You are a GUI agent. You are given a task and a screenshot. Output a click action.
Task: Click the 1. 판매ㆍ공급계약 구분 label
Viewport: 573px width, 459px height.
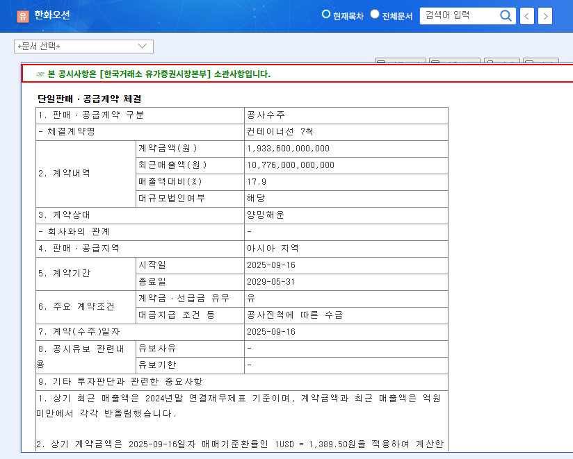91,115
